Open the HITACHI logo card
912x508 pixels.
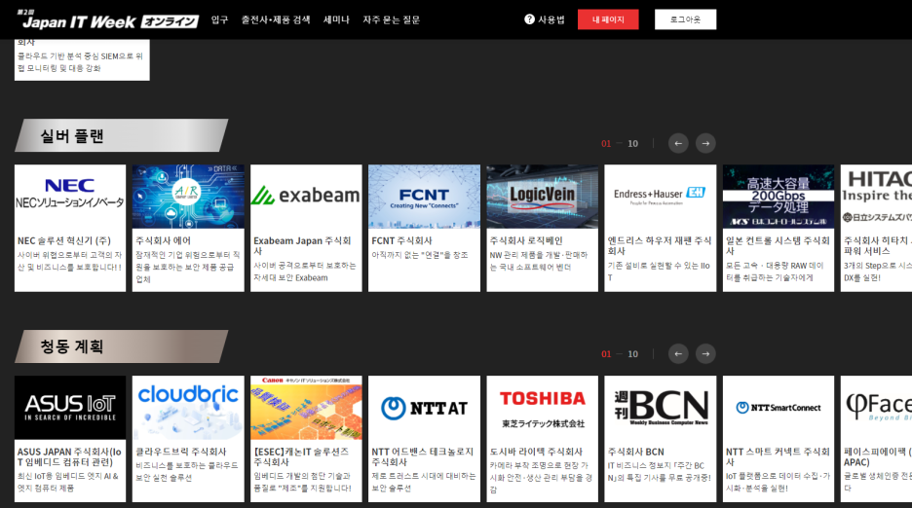pos(877,197)
